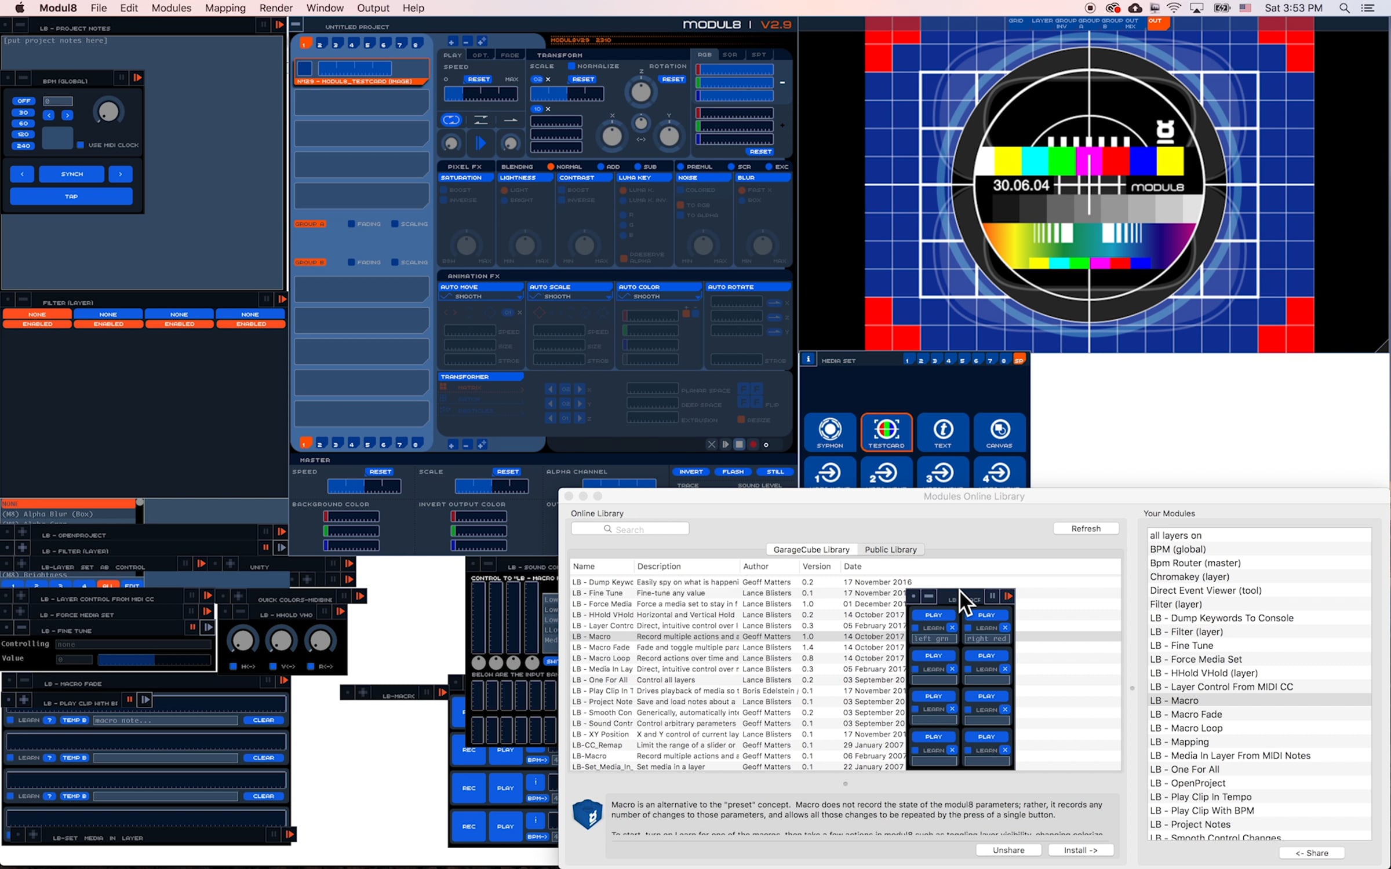Select the play-once playback mode icon
The width and height of the screenshot is (1391, 869).
511,120
